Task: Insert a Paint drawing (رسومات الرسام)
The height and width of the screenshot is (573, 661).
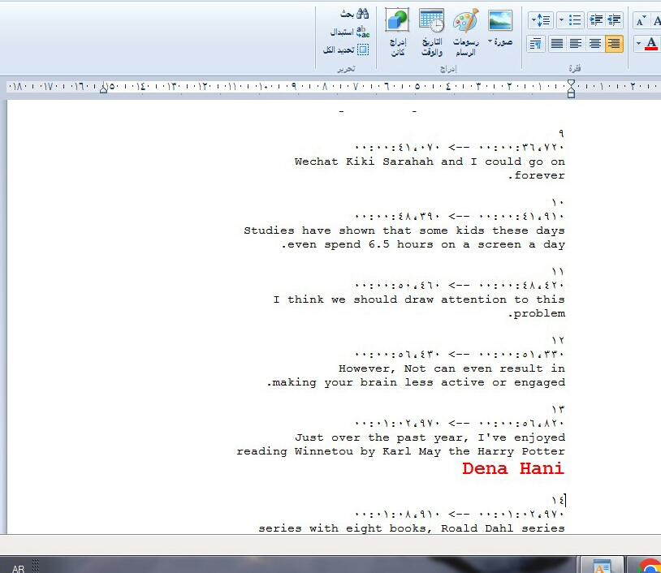Action: (x=465, y=32)
